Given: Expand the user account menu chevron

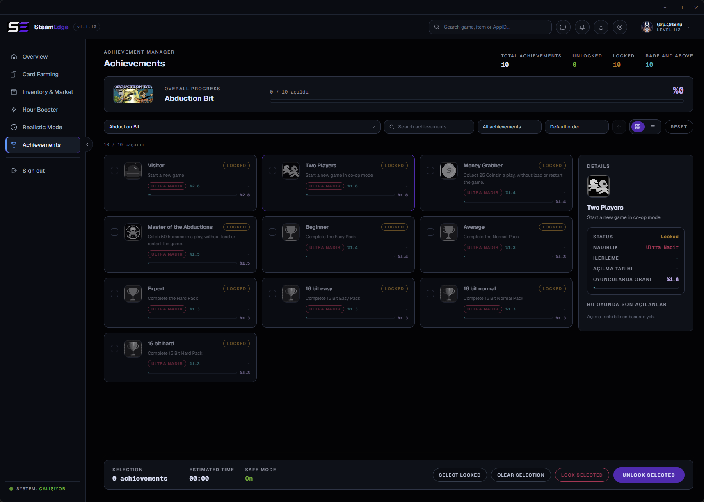Looking at the screenshot, I should (x=689, y=27).
